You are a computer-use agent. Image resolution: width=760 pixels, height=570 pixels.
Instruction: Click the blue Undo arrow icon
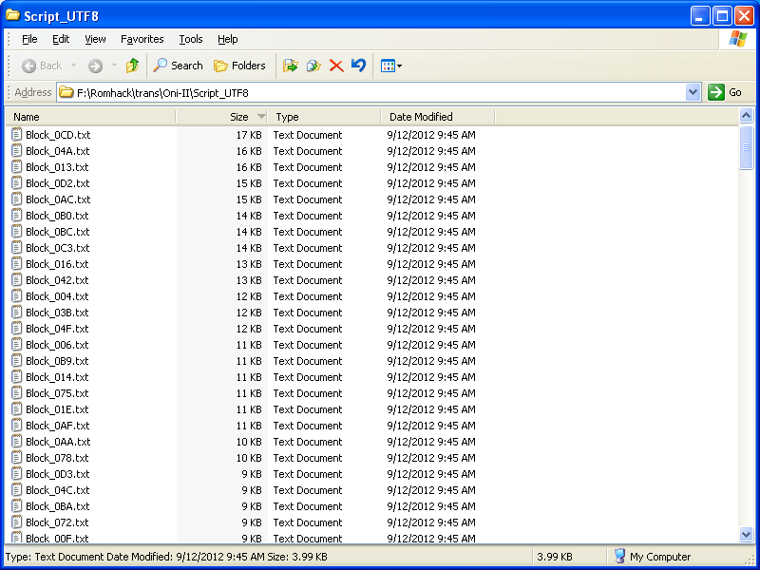pos(358,66)
